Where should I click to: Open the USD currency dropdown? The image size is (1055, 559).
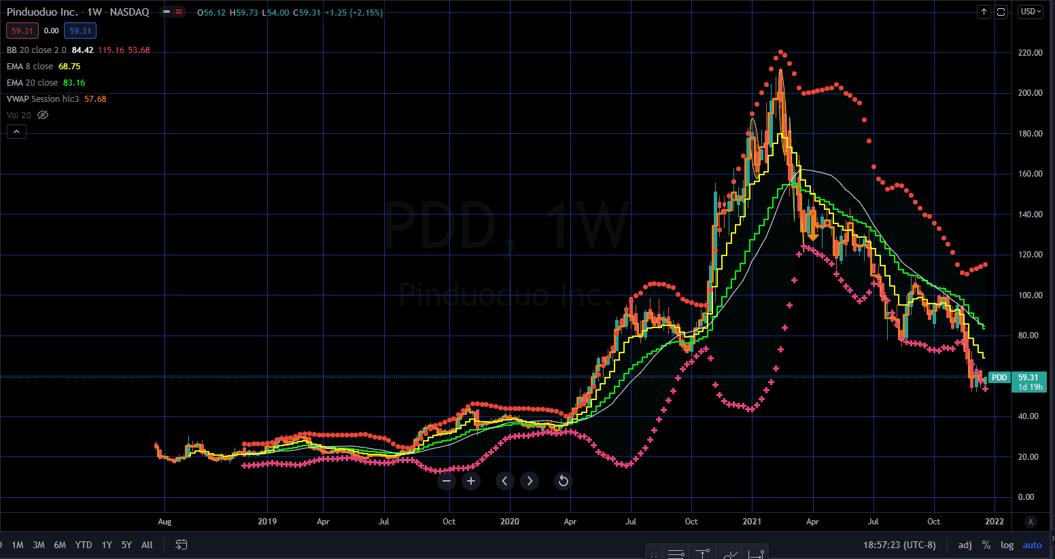[1031, 12]
